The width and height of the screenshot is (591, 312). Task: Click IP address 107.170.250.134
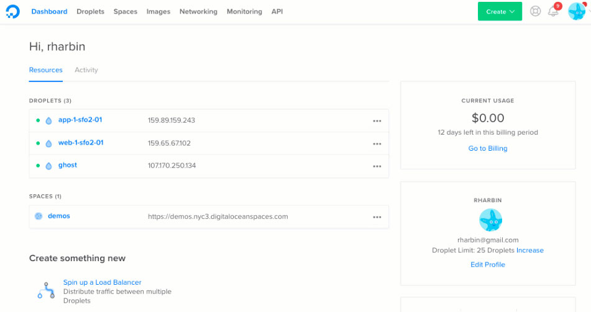172,166
